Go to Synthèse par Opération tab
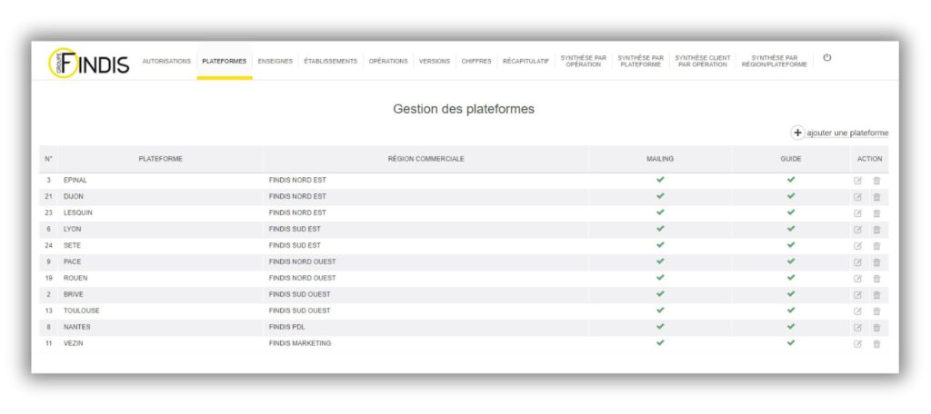The image size is (931, 414). 583,62
